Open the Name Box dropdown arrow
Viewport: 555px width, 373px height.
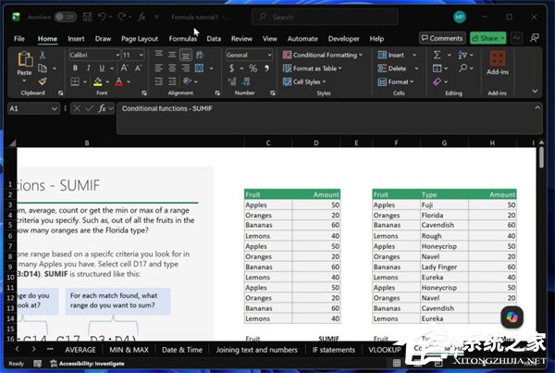pyautogui.click(x=55, y=108)
